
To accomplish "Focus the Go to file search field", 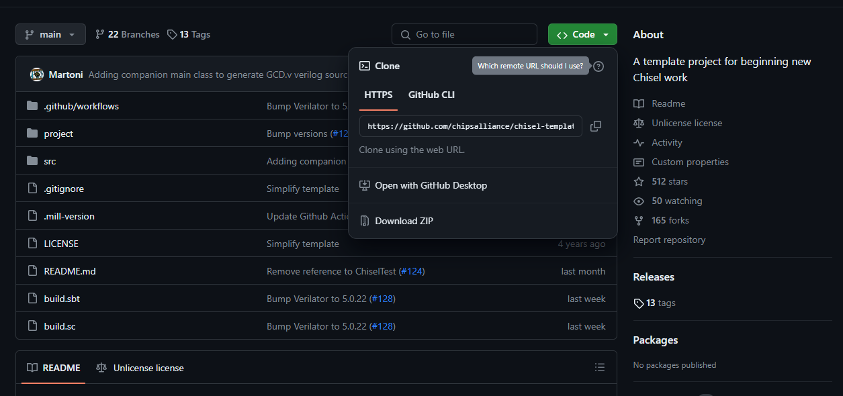I will tap(464, 34).
